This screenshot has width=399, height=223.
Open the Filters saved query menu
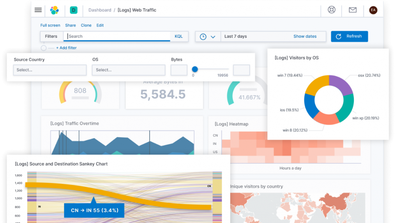[x=51, y=36]
